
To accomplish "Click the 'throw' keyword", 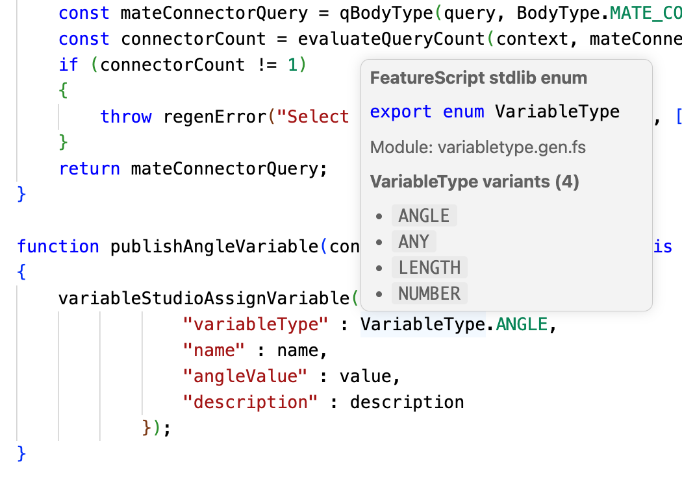I will pyautogui.click(x=126, y=116).
